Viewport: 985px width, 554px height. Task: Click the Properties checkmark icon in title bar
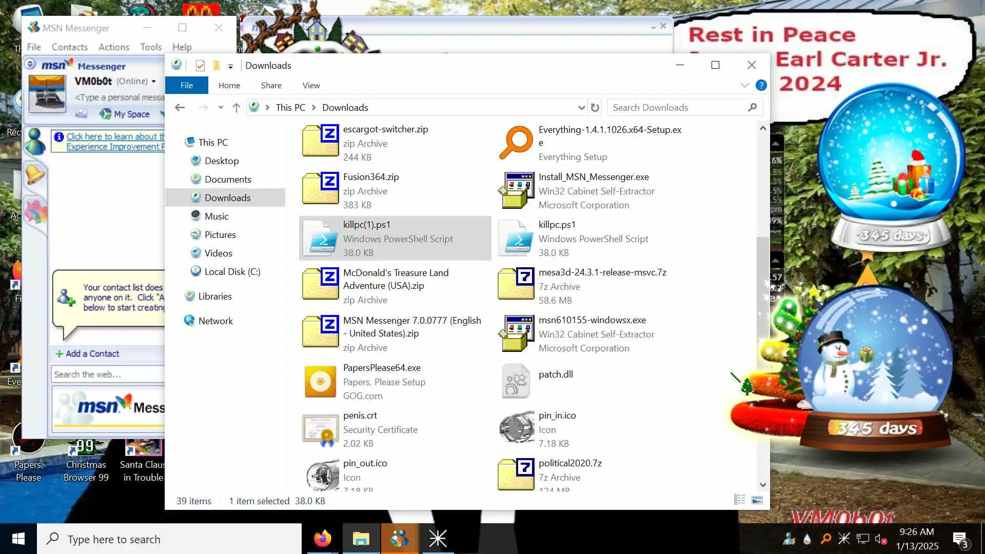[200, 66]
